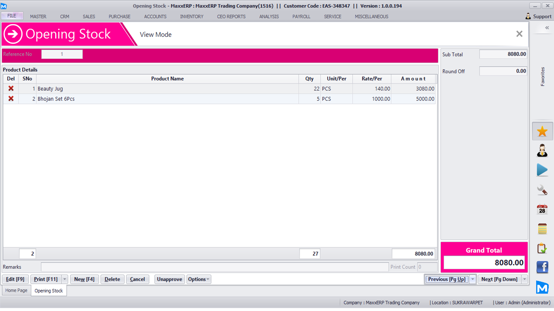Click the blue play arrow sidebar icon

pyautogui.click(x=542, y=170)
